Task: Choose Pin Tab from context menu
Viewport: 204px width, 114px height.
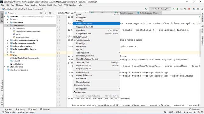Action: click(97, 49)
